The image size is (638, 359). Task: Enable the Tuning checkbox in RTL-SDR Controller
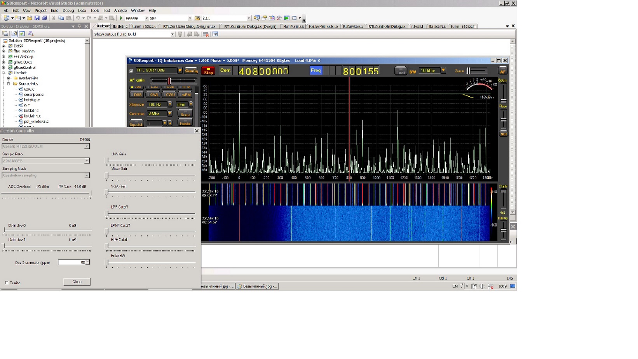[x=7, y=283]
